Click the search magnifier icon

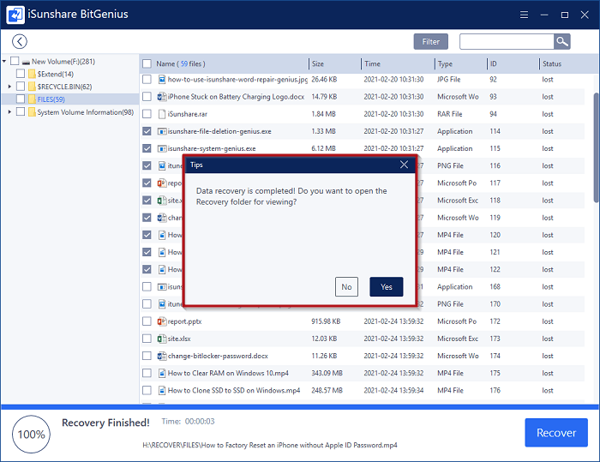(x=561, y=41)
